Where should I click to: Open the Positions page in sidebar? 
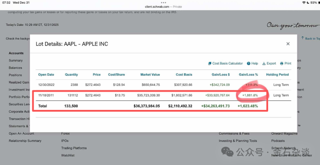pyautogui.click(x=15, y=75)
